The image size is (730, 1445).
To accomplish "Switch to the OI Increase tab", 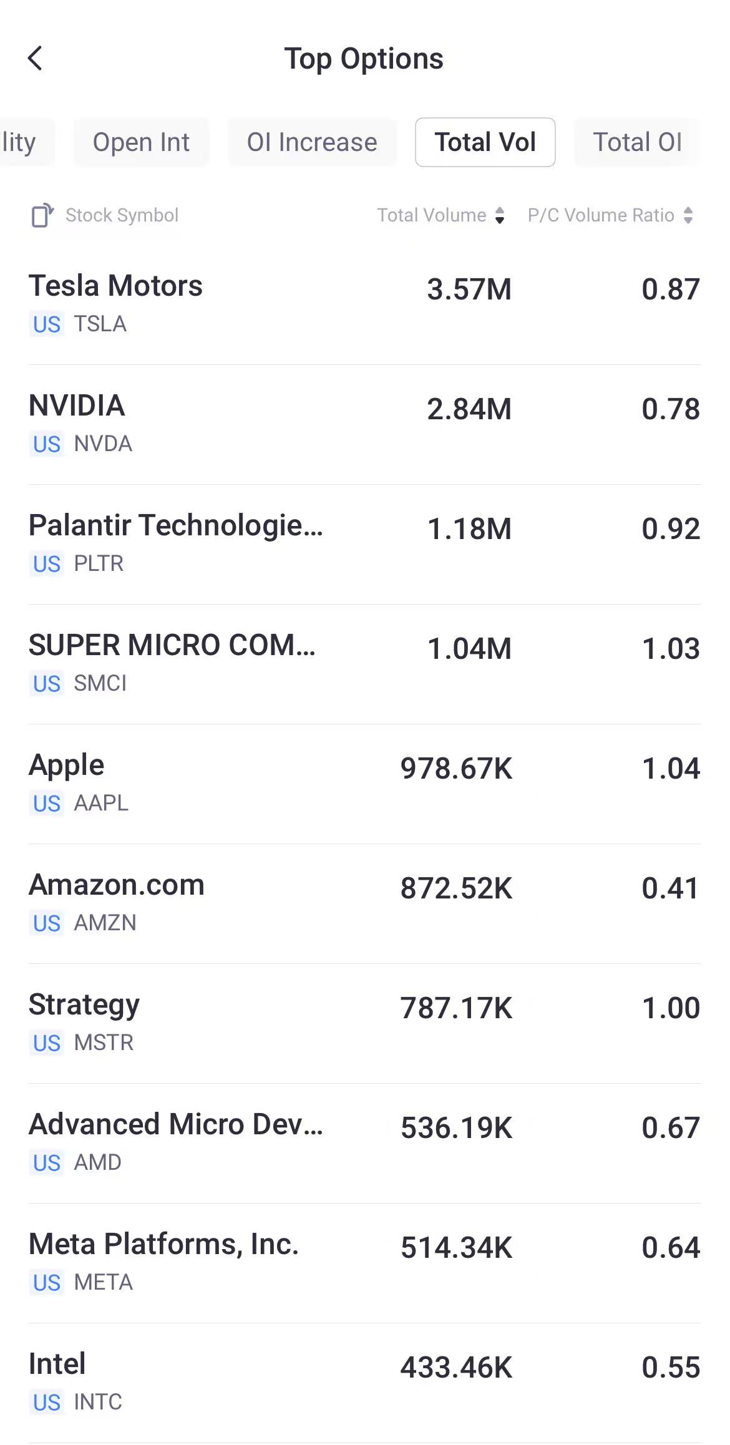I will (x=312, y=143).
